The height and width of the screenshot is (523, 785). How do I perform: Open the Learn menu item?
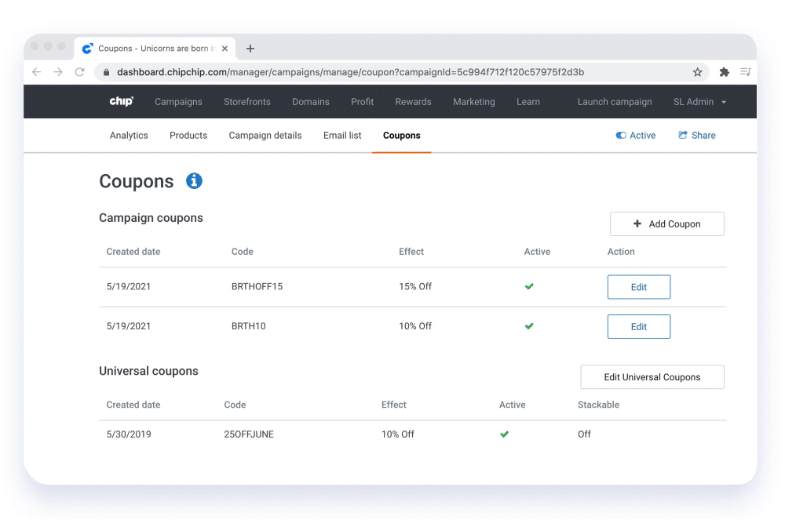pos(528,101)
